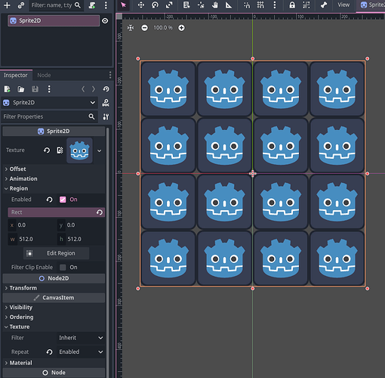Activate the Rotate mode tool
This screenshot has width=385, height=378.
[x=156, y=5]
